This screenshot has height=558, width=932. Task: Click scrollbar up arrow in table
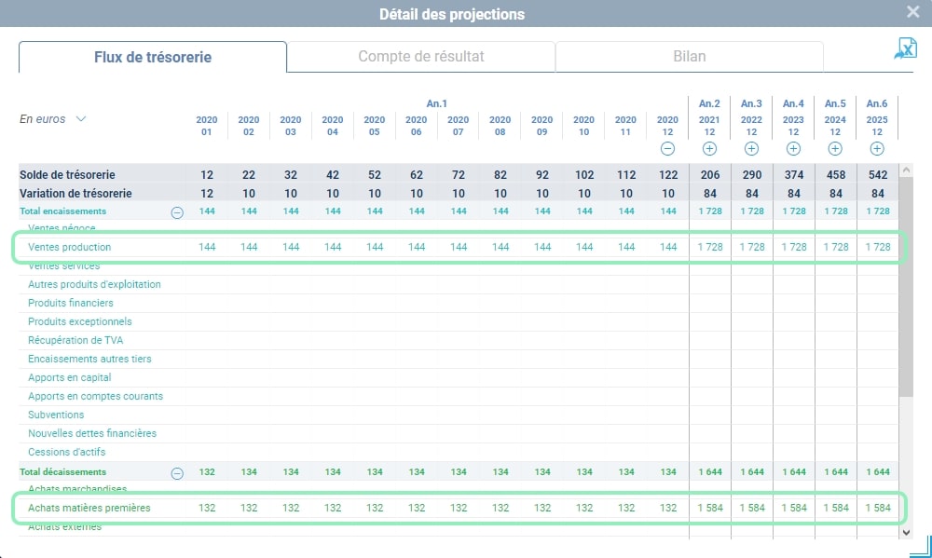pos(906,170)
